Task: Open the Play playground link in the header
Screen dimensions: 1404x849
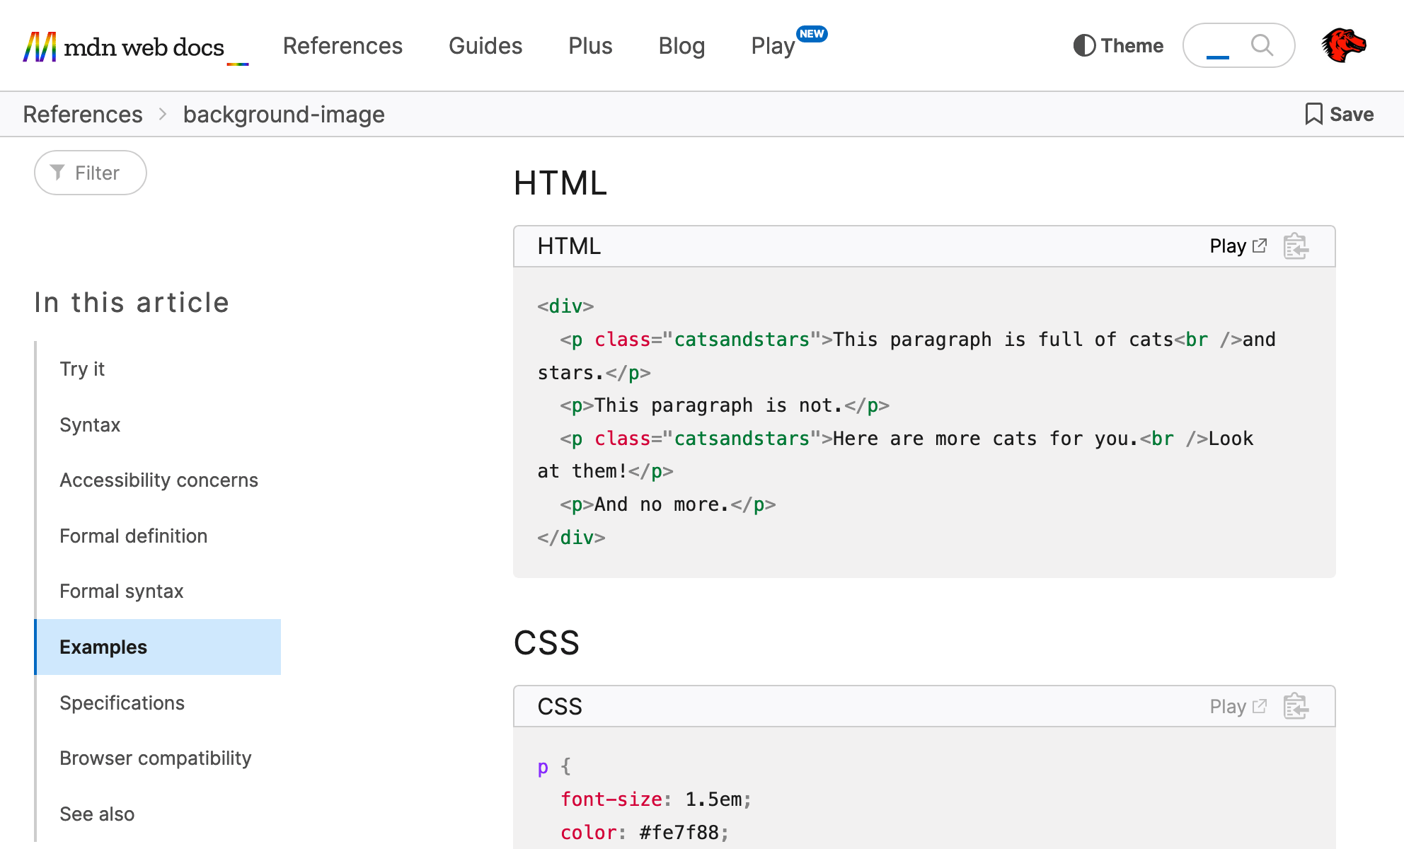Action: [x=773, y=46]
